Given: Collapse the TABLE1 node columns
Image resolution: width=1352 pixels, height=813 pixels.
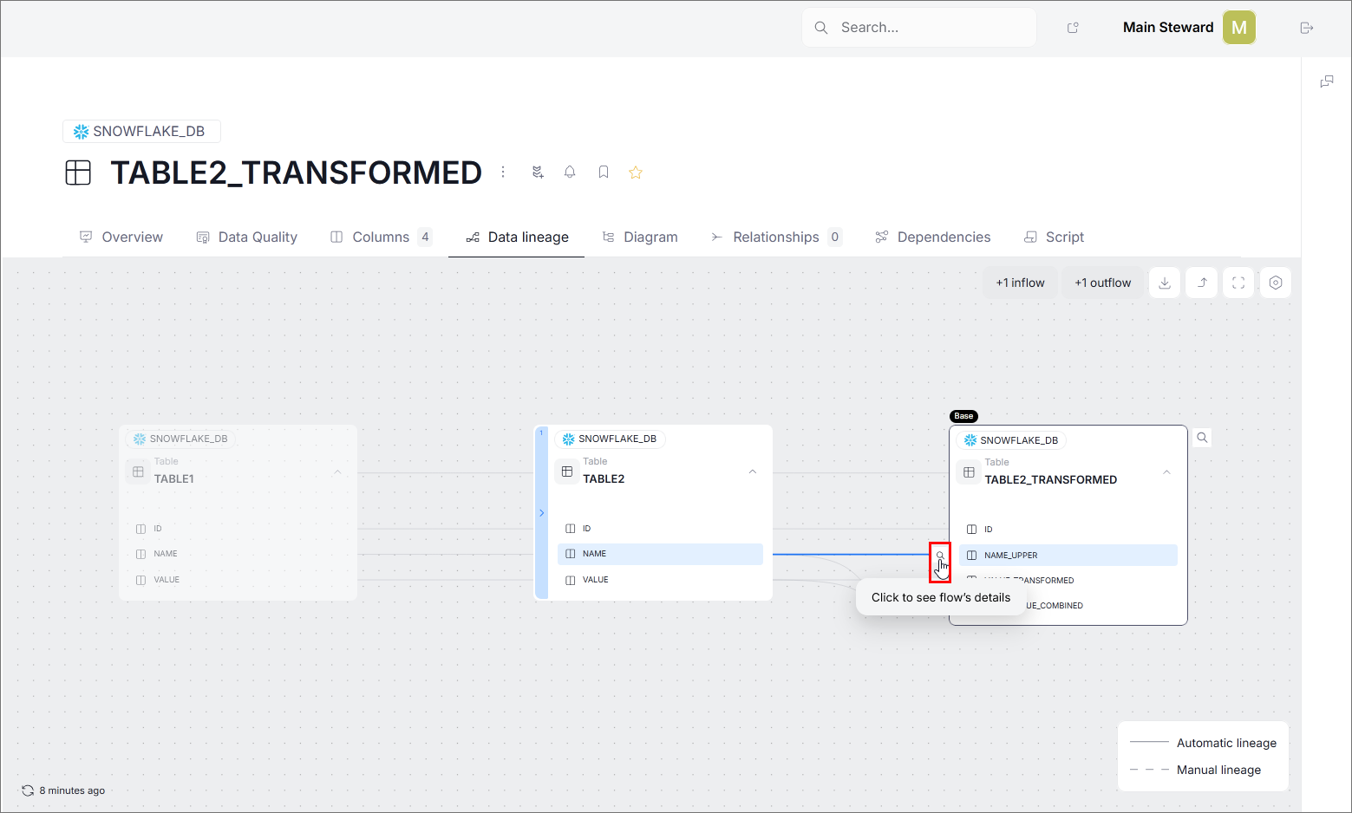Looking at the screenshot, I should [x=337, y=472].
